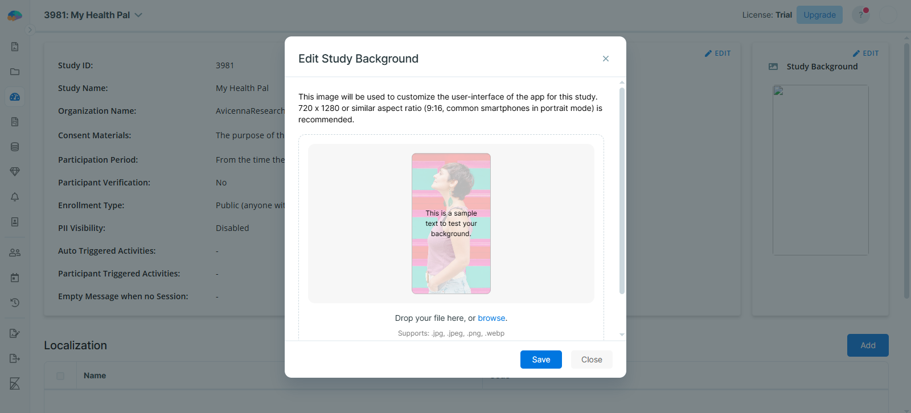Click the diamond icon in sidebar
Screen dimensions: 911x413
pos(15,171)
